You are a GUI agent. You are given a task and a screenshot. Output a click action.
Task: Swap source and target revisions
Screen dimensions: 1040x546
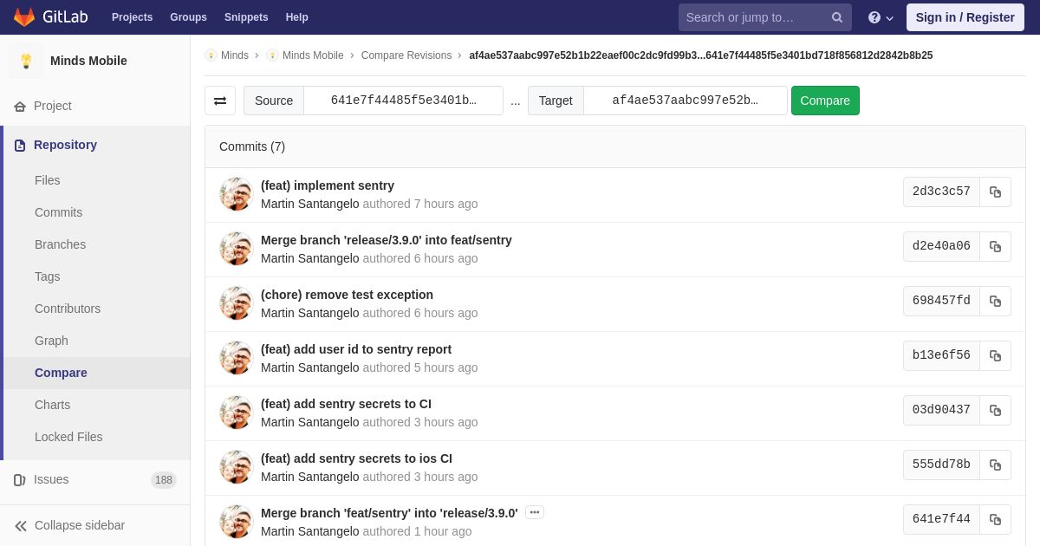220,101
